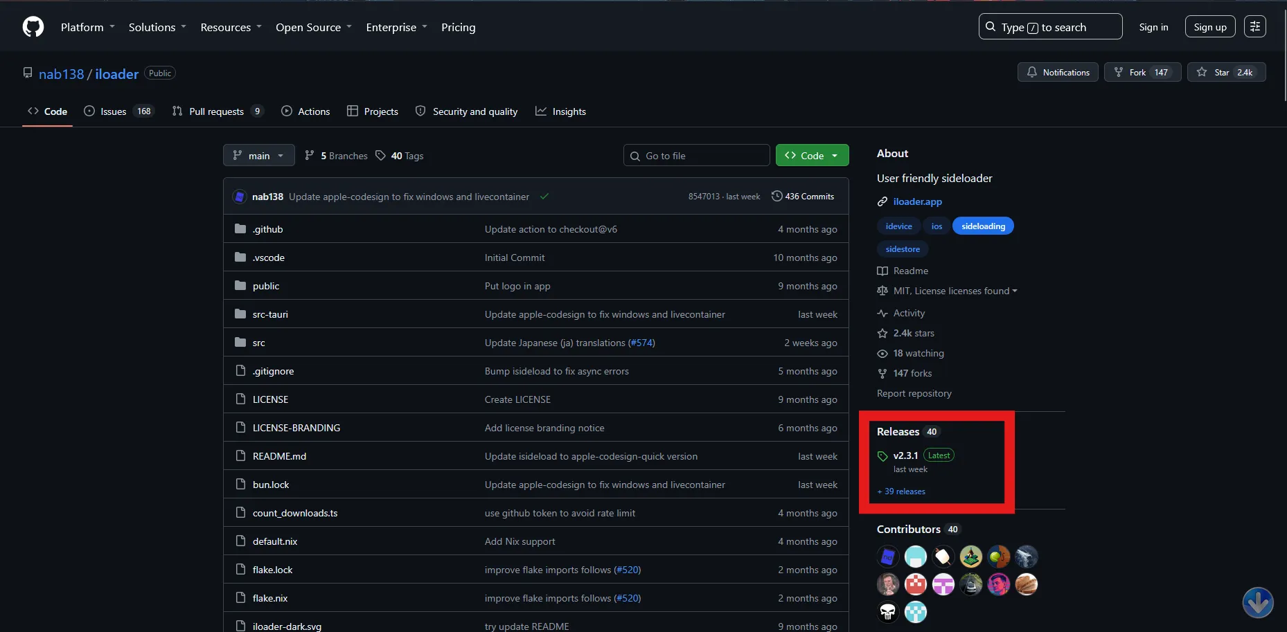1287x632 pixels.
Task: Click the first contributor avatar
Action: click(x=888, y=557)
